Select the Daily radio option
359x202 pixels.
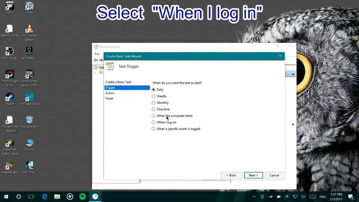[x=158, y=90]
